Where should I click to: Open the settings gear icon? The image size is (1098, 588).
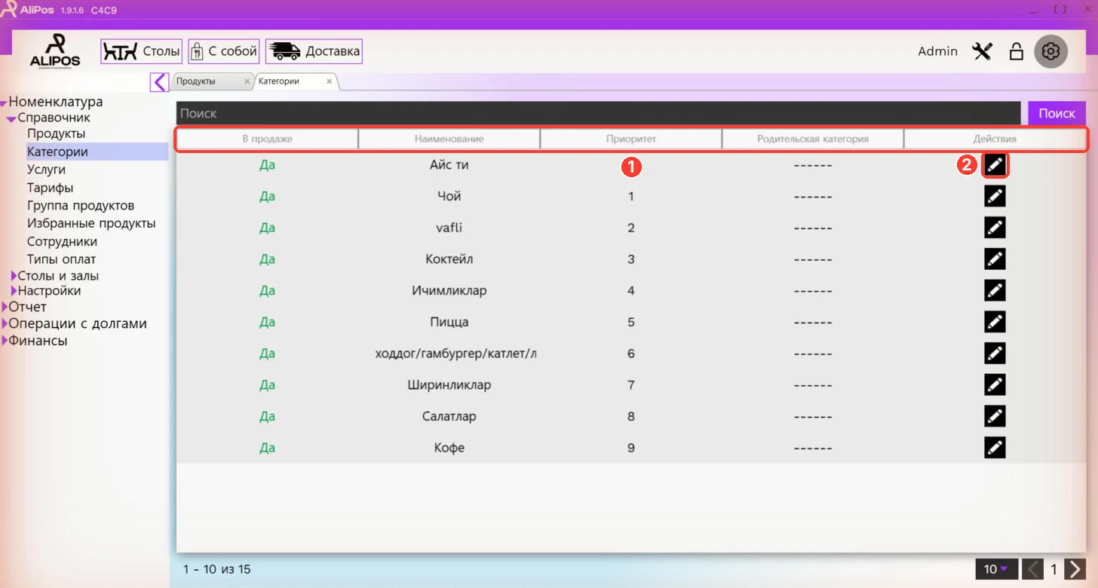coord(1050,51)
